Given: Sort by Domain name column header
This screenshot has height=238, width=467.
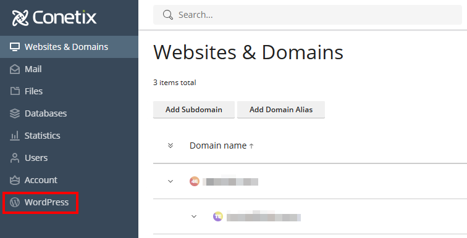Looking at the screenshot, I should (222, 146).
